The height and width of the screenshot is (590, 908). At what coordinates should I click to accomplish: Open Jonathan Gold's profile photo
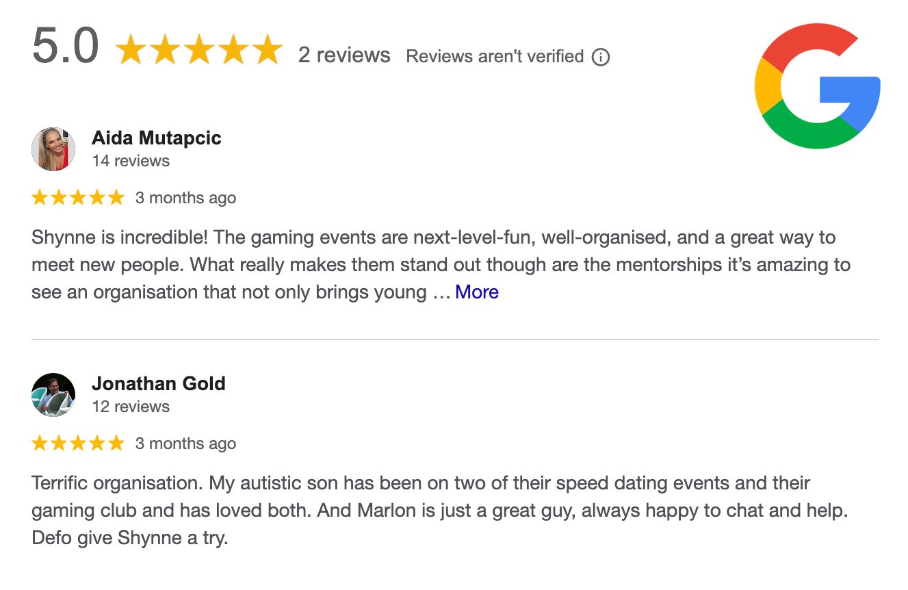(x=53, y=394)
